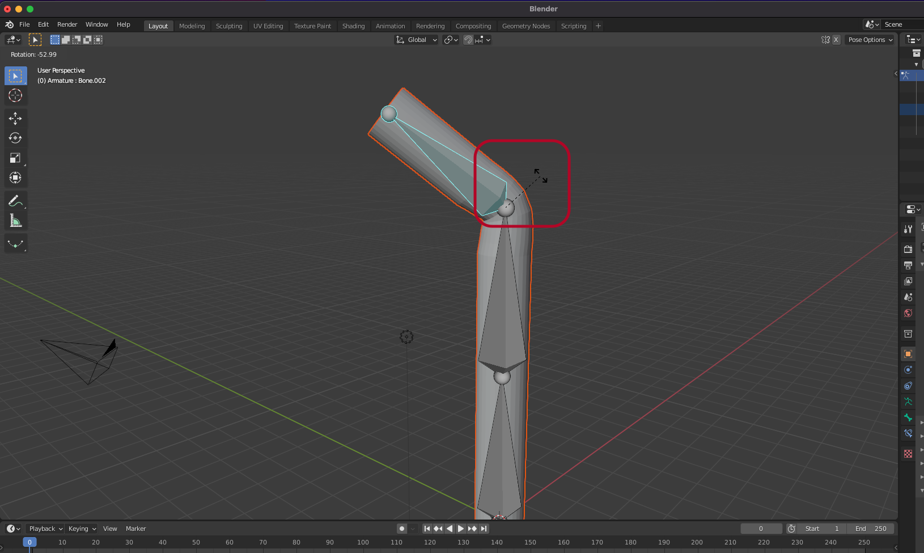Toggle X-axis mirror pose button
This screenshot has height=553, width=924.
point(836,40)
